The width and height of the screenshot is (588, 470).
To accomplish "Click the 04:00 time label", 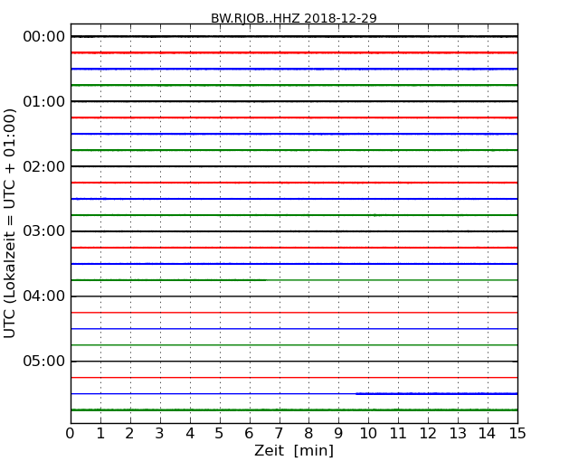I will click(44, 296).
